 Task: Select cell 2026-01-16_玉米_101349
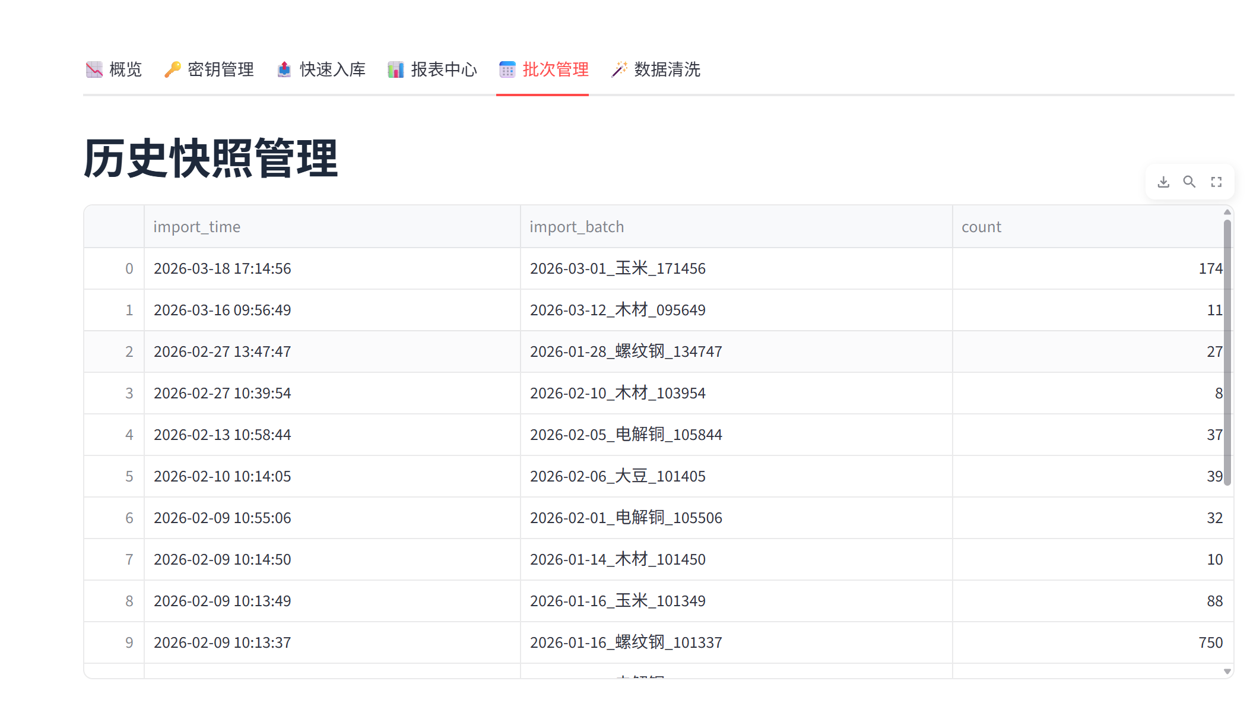pos(737,601)
